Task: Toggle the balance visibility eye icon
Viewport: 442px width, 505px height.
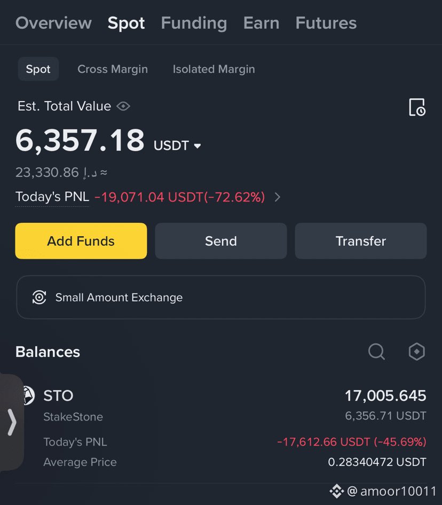Action: tap(123, 106)
